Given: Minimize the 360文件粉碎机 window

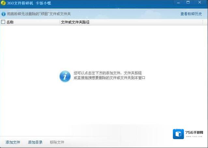Looking at the screenshot, I should tap(177, 3).
